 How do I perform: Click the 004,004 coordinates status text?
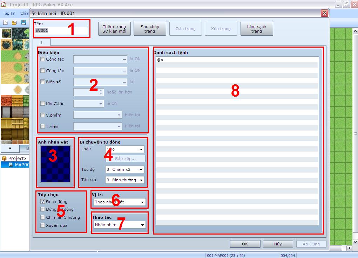coord(288,256)
